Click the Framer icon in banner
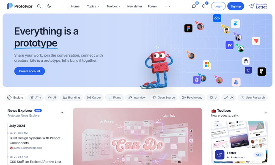Image resolution: width=275 pixels, height=165 pixels. point(235,24)
